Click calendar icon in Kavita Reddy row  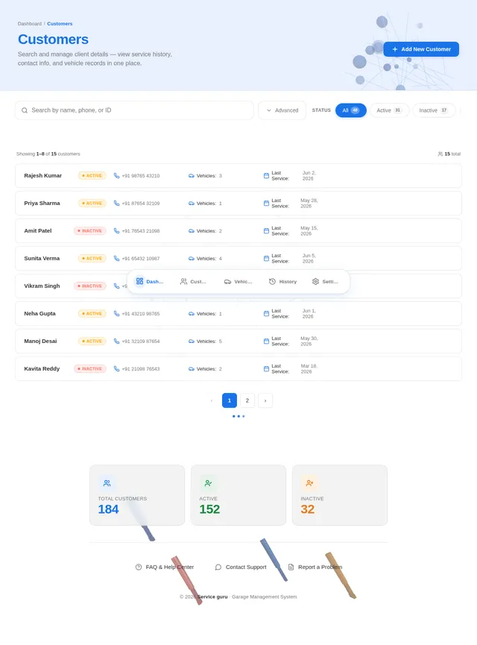266,368
